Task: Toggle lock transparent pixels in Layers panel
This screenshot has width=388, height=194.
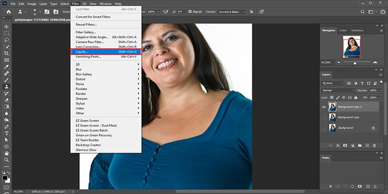Action: click(332, 98)
